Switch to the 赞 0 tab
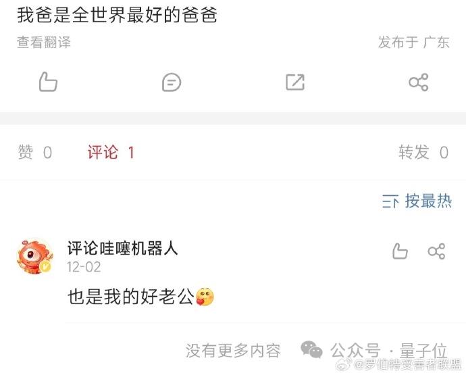466x375 pixels. [35, 152]
